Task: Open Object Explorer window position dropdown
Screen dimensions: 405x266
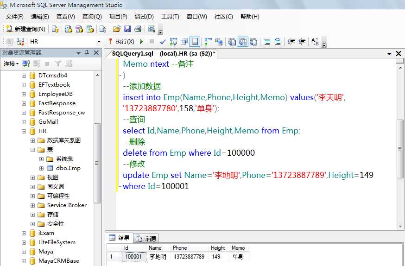Action: pyautogui.click(x=78, y=53)
